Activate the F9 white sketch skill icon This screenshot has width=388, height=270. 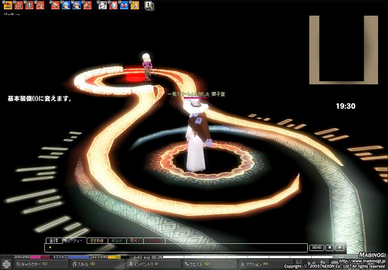click(x=102, y=5)
